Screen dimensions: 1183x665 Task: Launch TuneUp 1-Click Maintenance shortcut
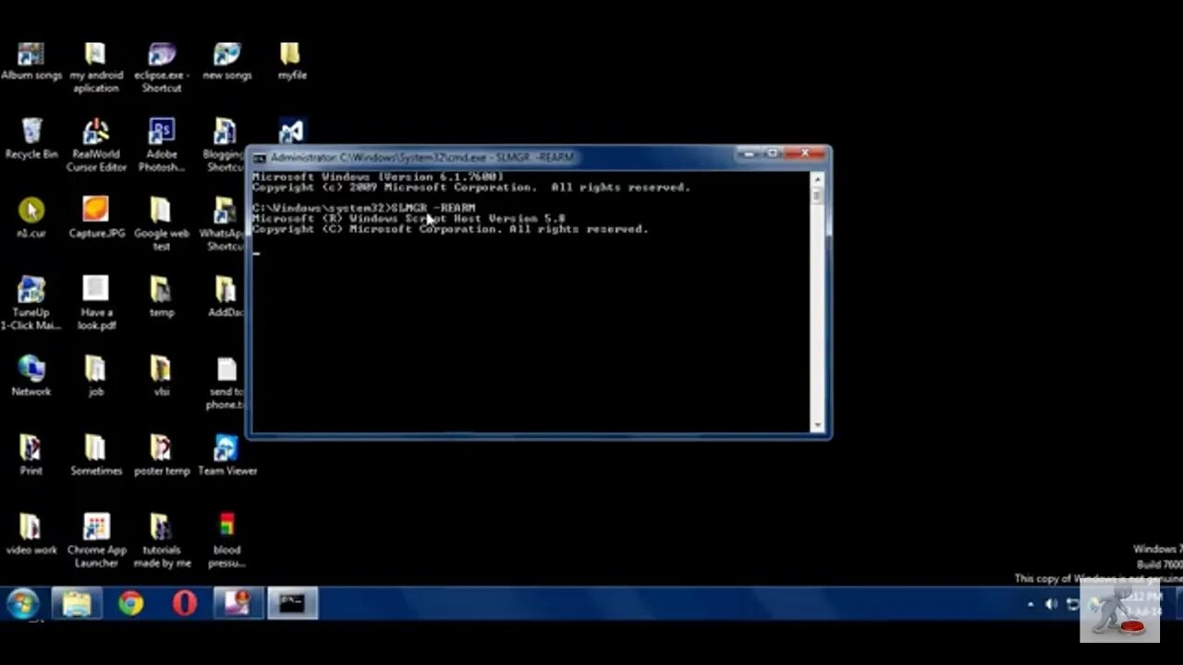point(31,304)
